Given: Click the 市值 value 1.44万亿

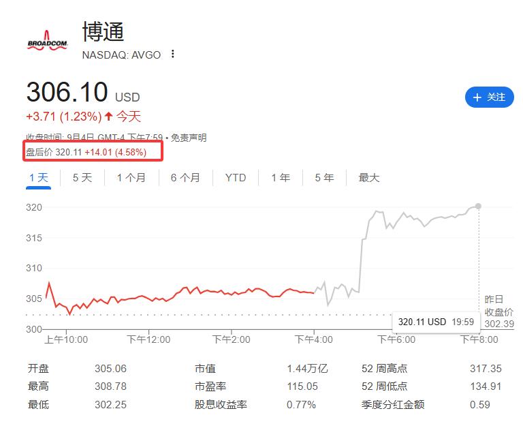Looking at the screenshot, I should click(x=307, y=369).
